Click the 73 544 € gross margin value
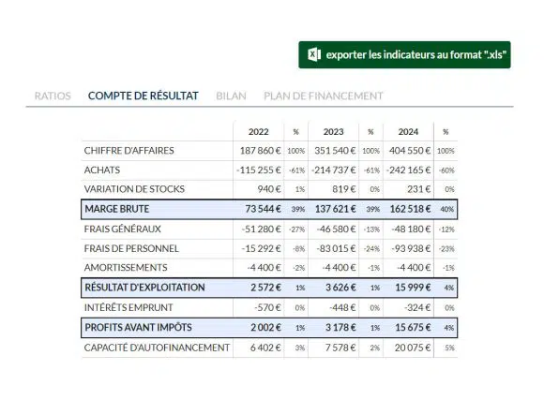544x400 pixels. pyautogui.click(x=264, y=209)
